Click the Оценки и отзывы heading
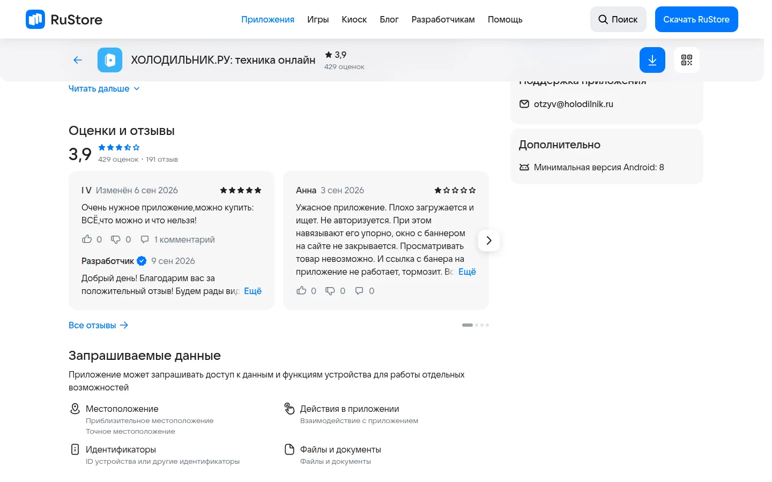772x482 pixels. click(122, 131)
